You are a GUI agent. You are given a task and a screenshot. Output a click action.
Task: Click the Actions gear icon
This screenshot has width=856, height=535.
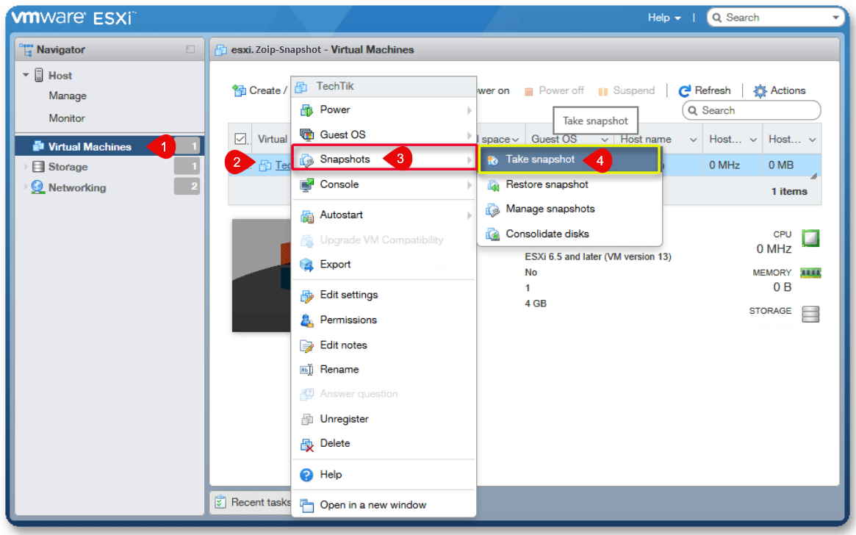tap(760, 91)
